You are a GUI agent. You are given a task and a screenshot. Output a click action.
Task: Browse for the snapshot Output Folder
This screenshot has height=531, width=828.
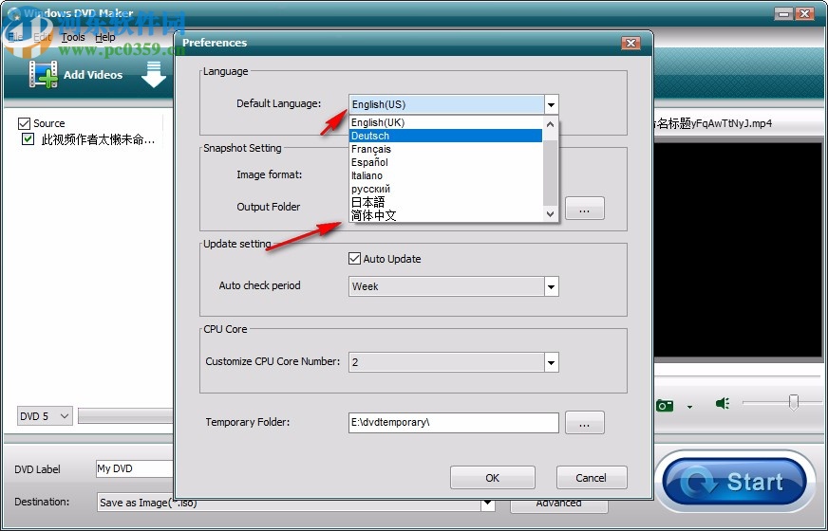pos(585,209)
